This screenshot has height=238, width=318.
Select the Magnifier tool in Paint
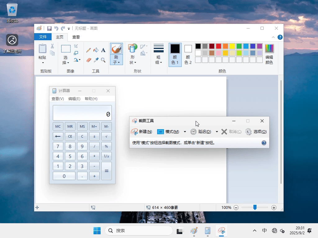pyautogui.click(x=103, y=60)
